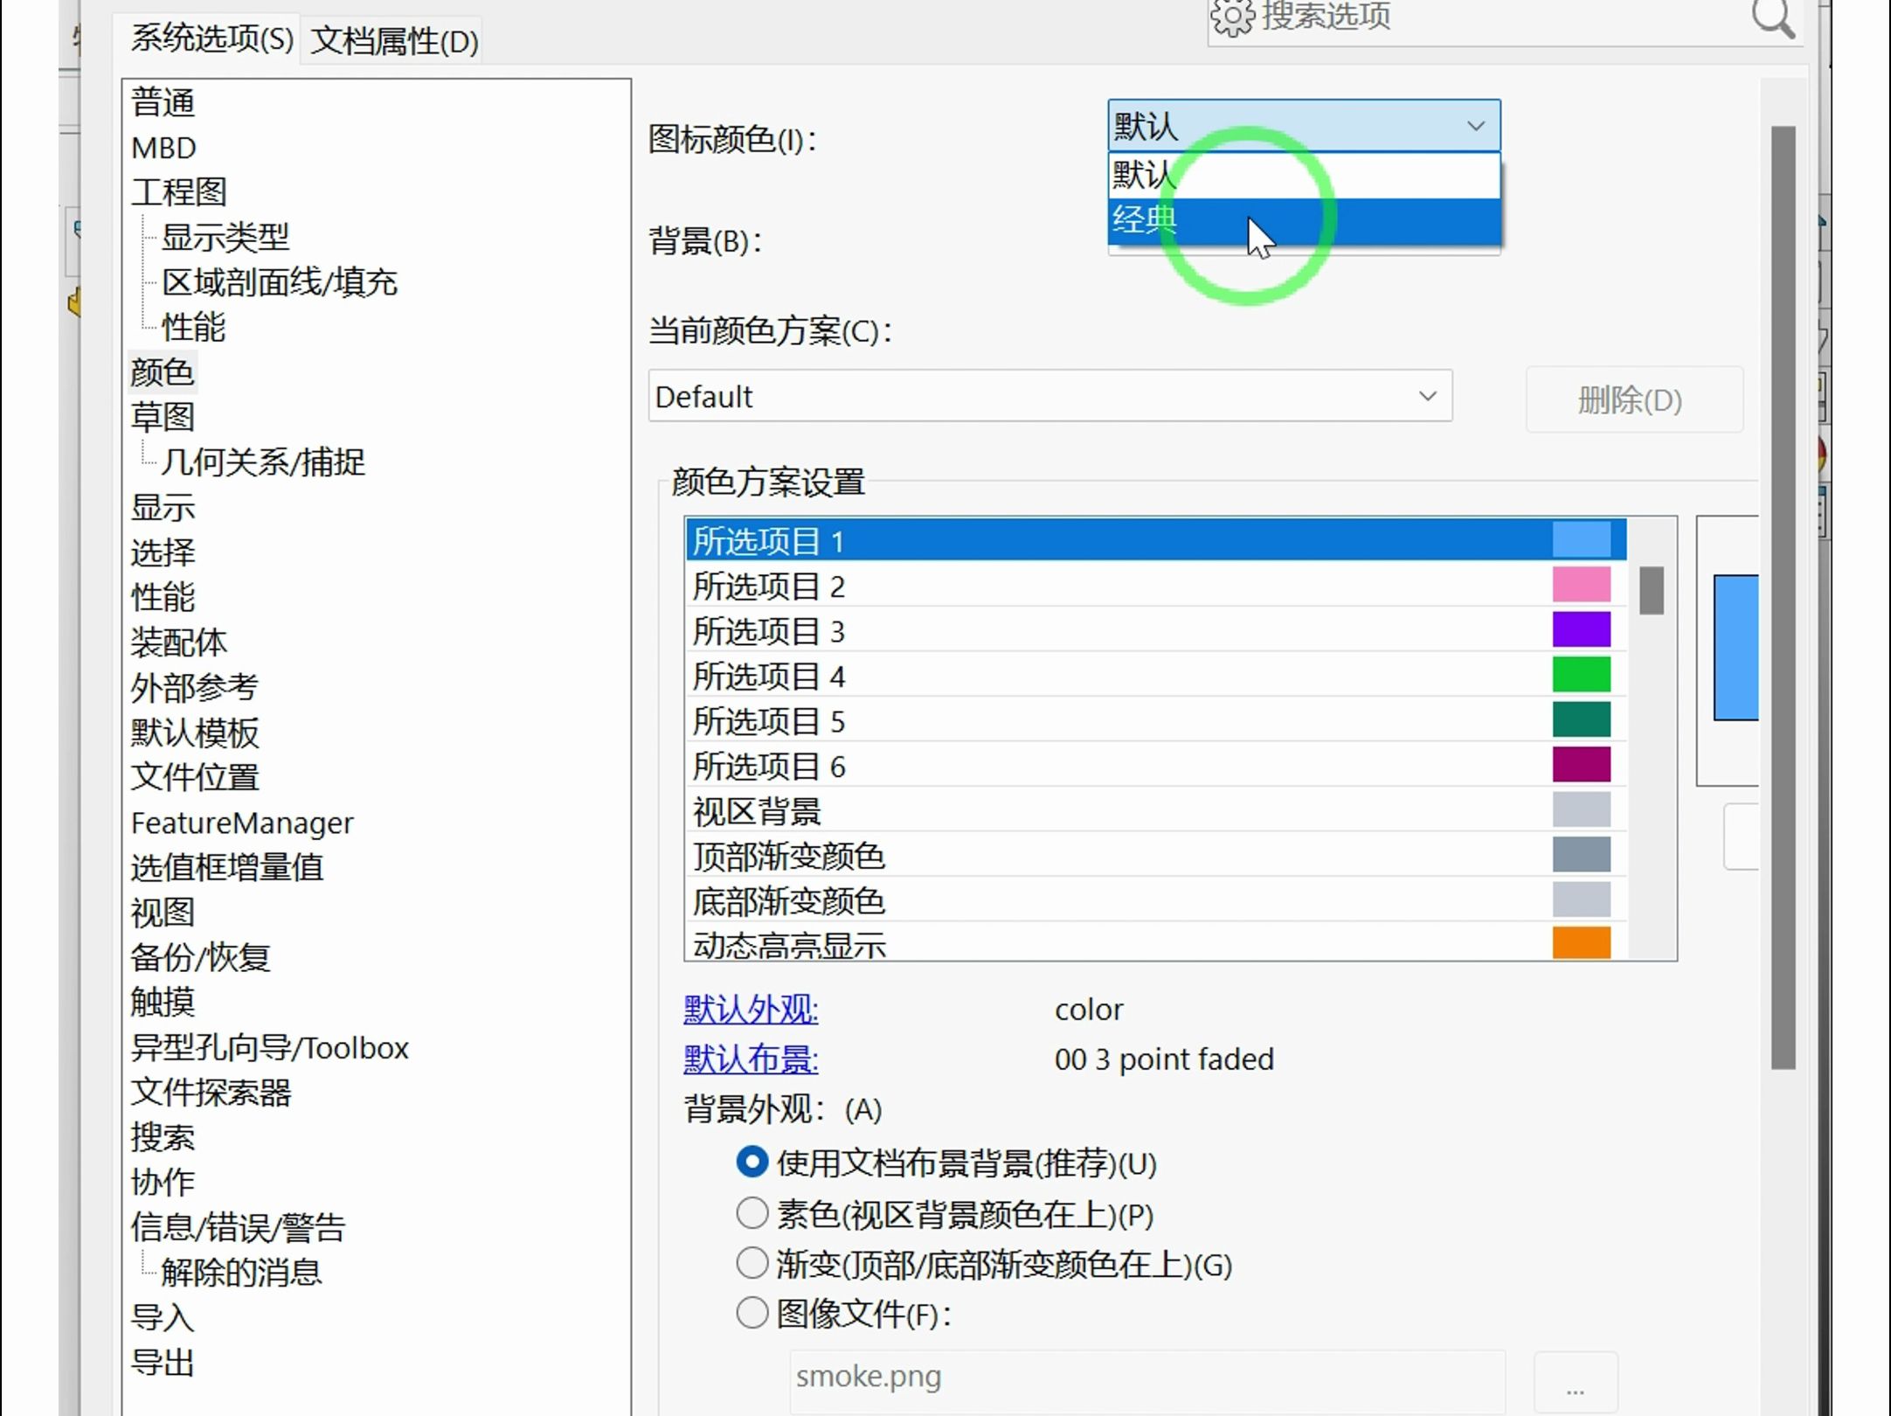The image size is (1891, 1416).
Task: Select the 图像文件 radio button
Action: pyautogui.click(x=752, y=1313)
